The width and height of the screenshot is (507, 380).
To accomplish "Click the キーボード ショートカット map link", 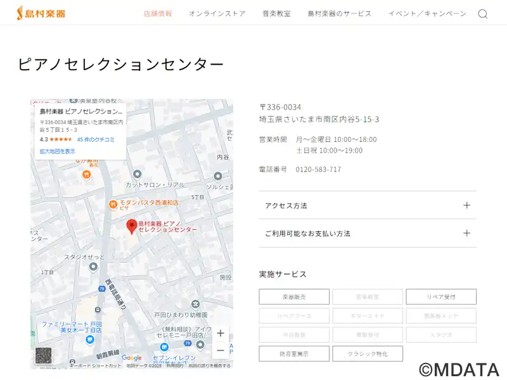I will pyautogui.click(x=96, y=366).
